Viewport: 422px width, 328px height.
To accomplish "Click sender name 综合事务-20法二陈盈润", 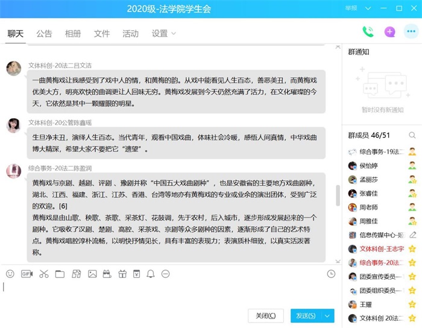I will pyautogui.click(x=60, y=168).
